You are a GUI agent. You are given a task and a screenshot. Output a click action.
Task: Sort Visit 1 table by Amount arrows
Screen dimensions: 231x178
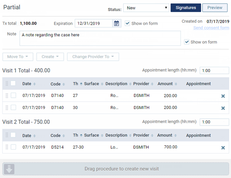click(x=176, y=84)
